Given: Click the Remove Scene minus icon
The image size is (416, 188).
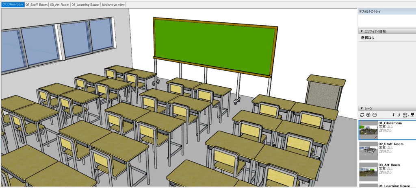Looking at the screenshot, I should click(x=374, y=115).
